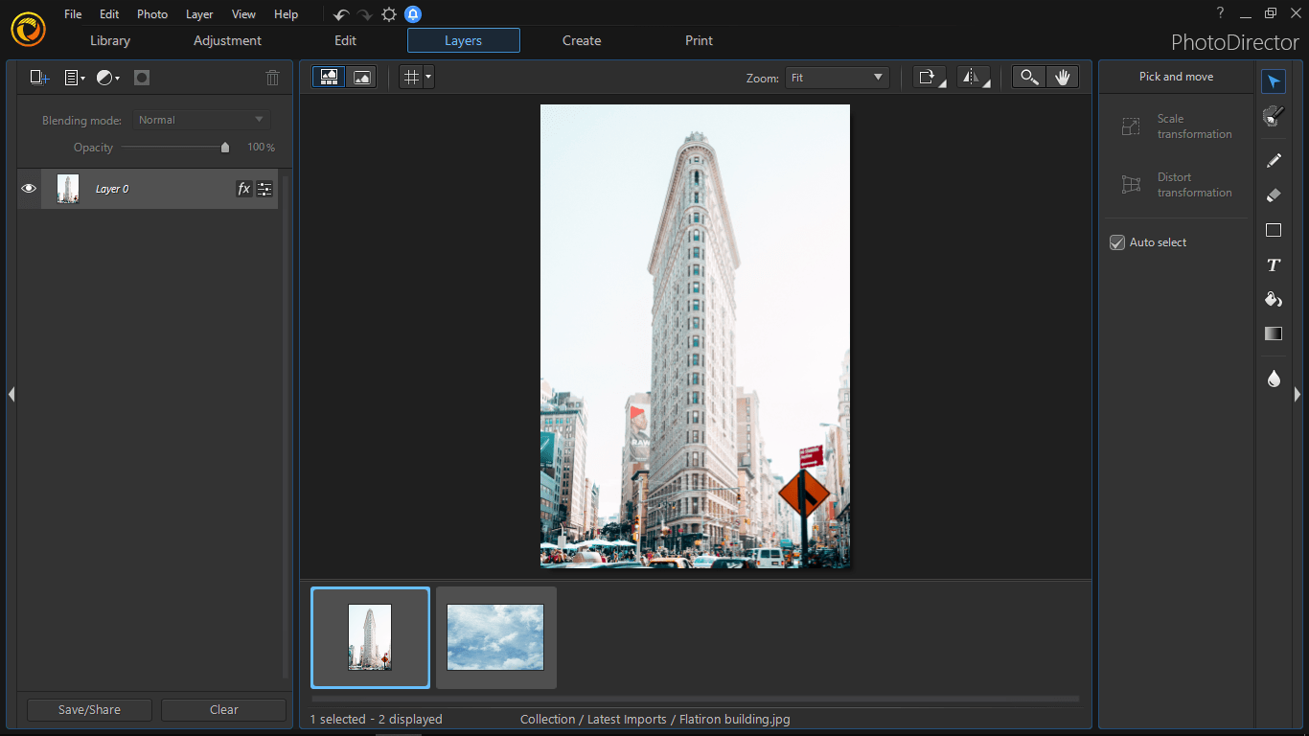Toggle the grid lines button
The height and width of the screenshot is (736, 1309).
click(x=411, y=78)
